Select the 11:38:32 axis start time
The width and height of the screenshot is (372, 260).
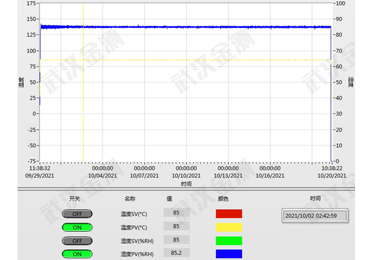point(40,168)
